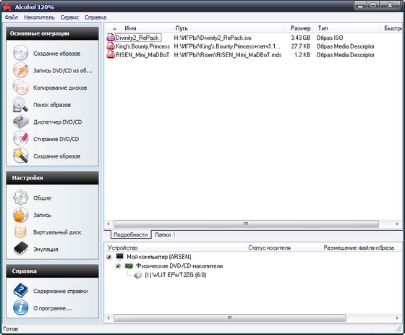Open Содержание справки link

coord(61,291)
